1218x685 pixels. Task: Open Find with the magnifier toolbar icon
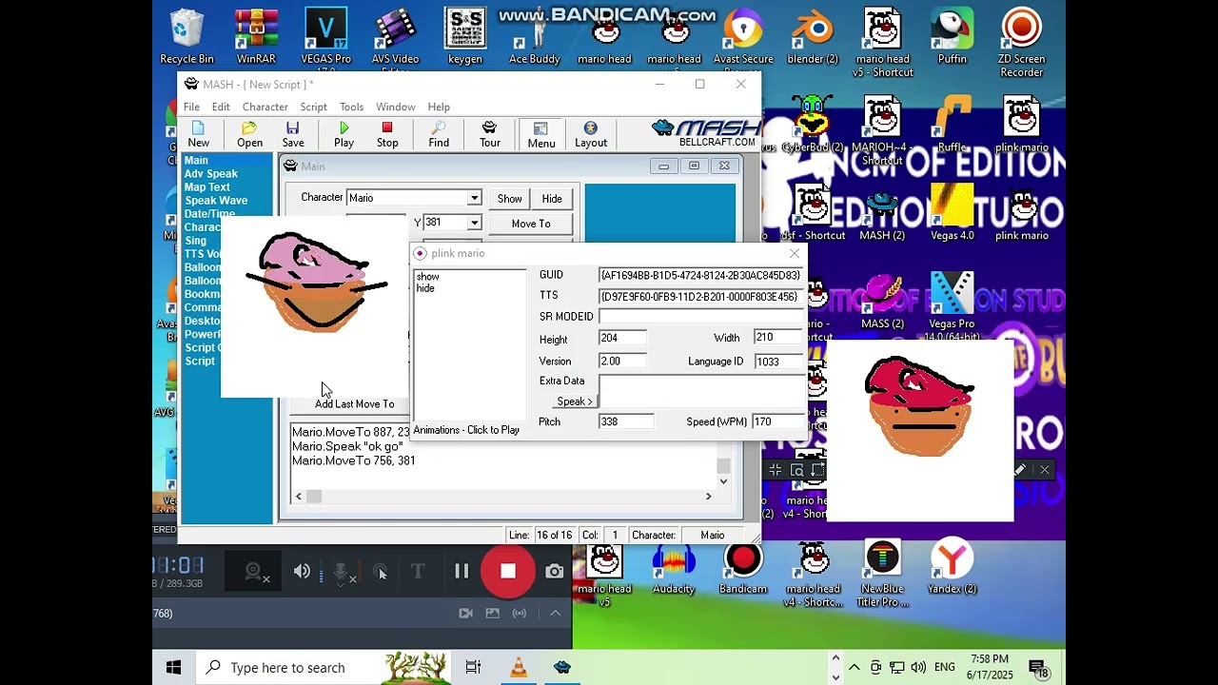(439, 134)
